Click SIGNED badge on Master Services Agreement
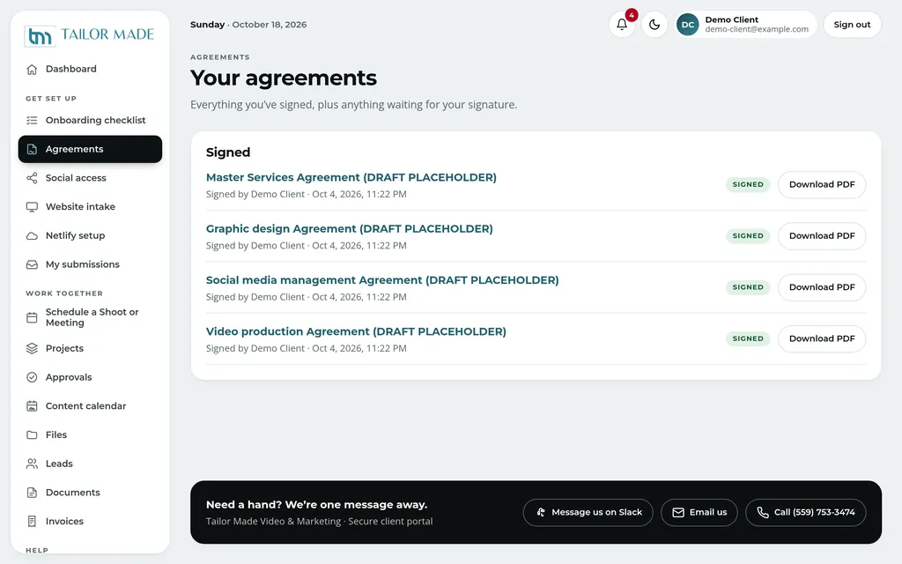The width and height of the screenshot is (902, 564). click(x=748, y=185)
